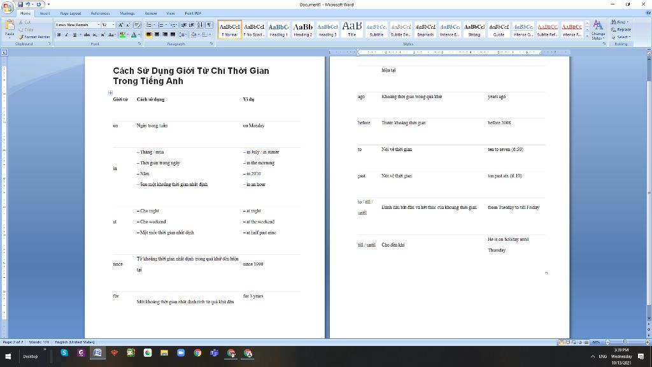
Task: Open the line spacing dropdown
Action: click(183, 35)
